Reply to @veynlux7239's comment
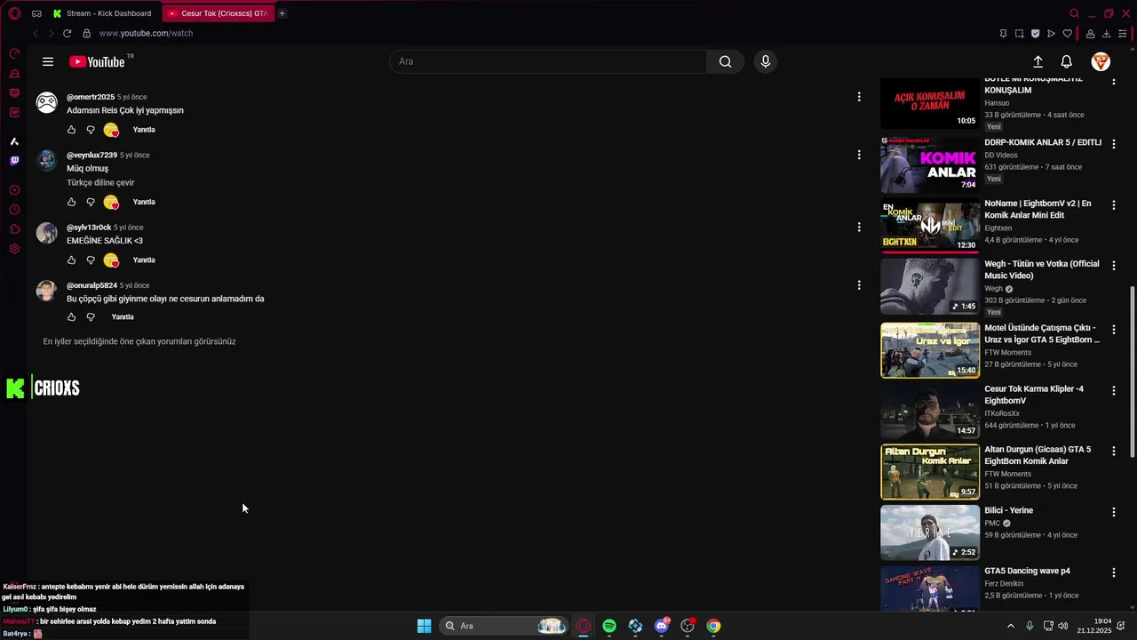 (144, 202)
